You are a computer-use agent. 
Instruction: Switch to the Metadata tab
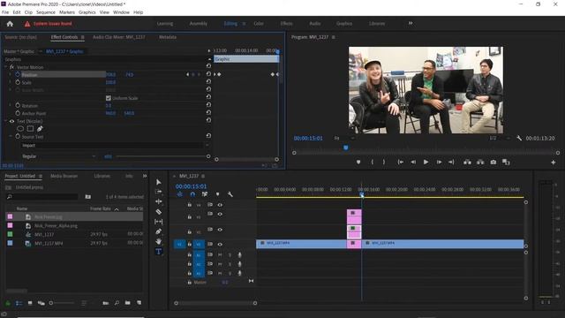coord(168,37)
